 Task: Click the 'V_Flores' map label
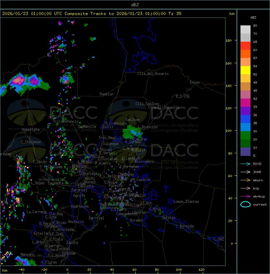click(x=49, y=262)
